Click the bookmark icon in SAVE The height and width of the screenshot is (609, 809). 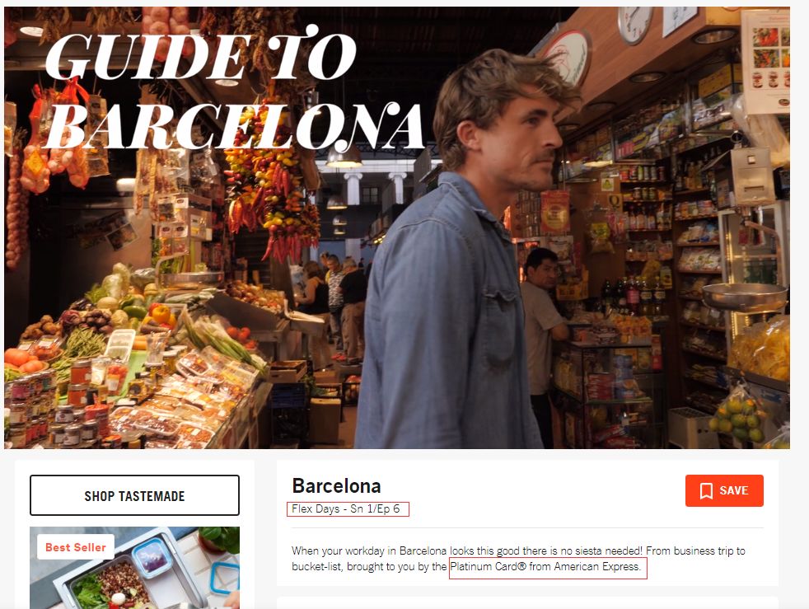coord(706,491)
